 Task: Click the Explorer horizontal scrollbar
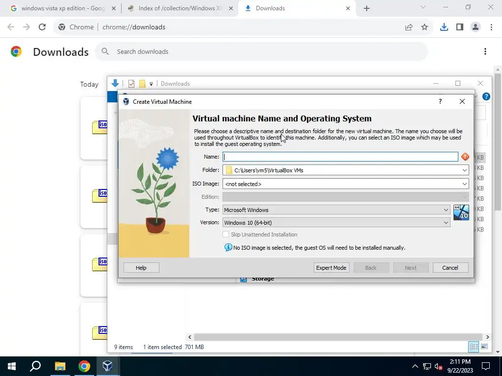338,337
